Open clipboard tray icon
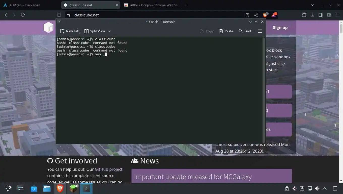The image size is (343, 194). (x=287, y=188)
